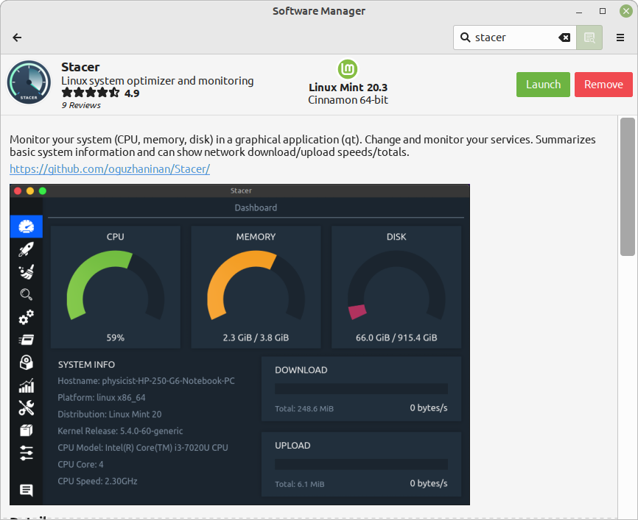Click the gears services icon in screenshot
The height and width of the screenshot is (520, 638).
point(26,317)
